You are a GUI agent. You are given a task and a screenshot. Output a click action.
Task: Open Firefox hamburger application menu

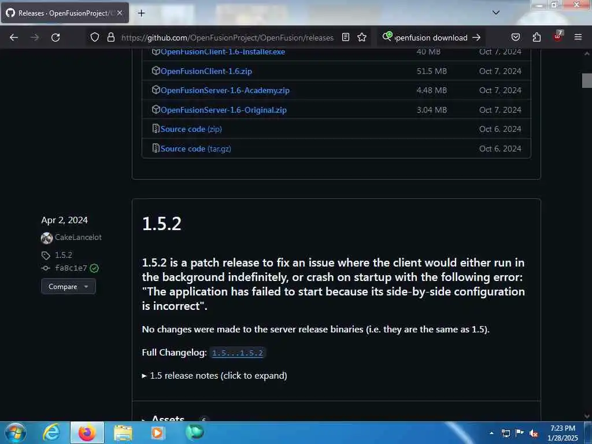pos(578,37)
